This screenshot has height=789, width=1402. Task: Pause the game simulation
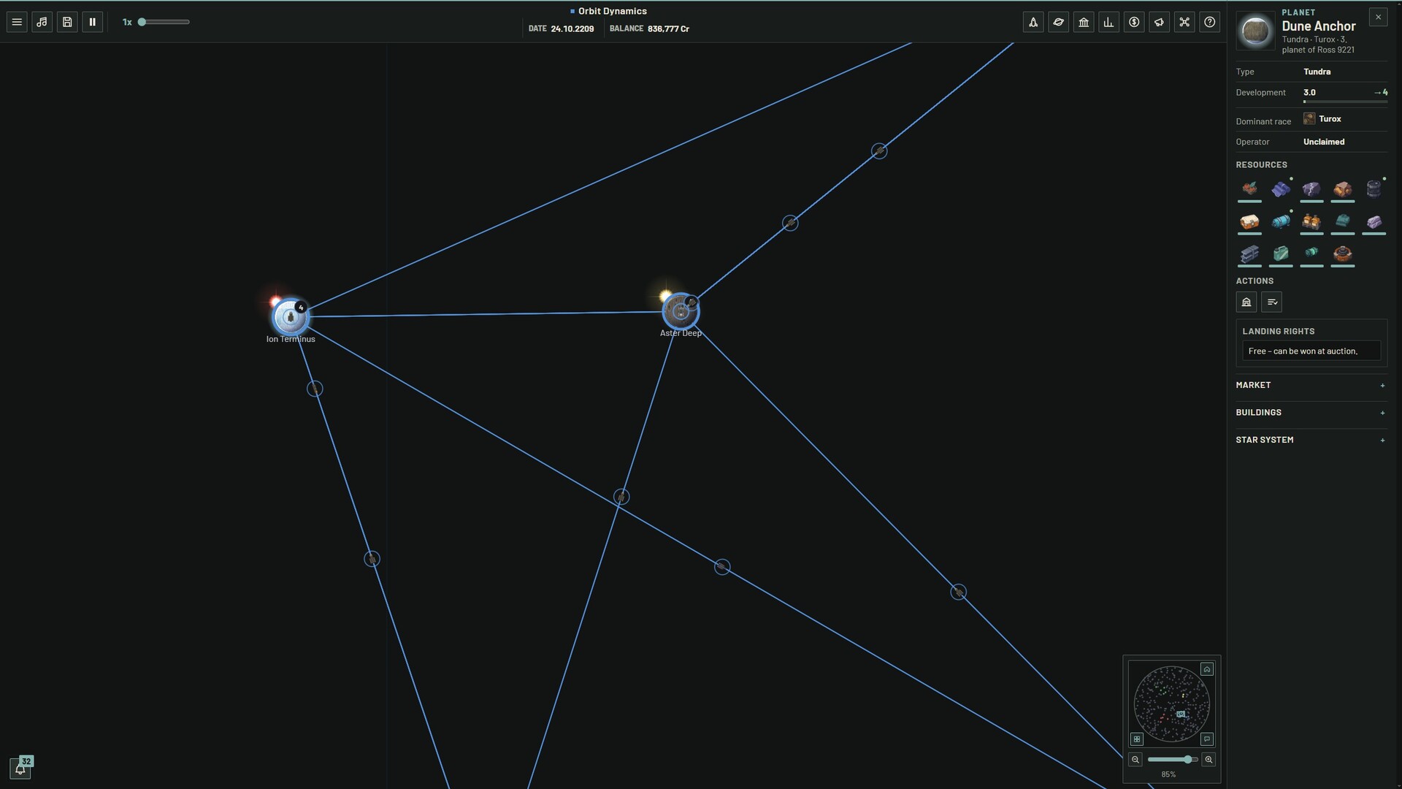[93, 22]
